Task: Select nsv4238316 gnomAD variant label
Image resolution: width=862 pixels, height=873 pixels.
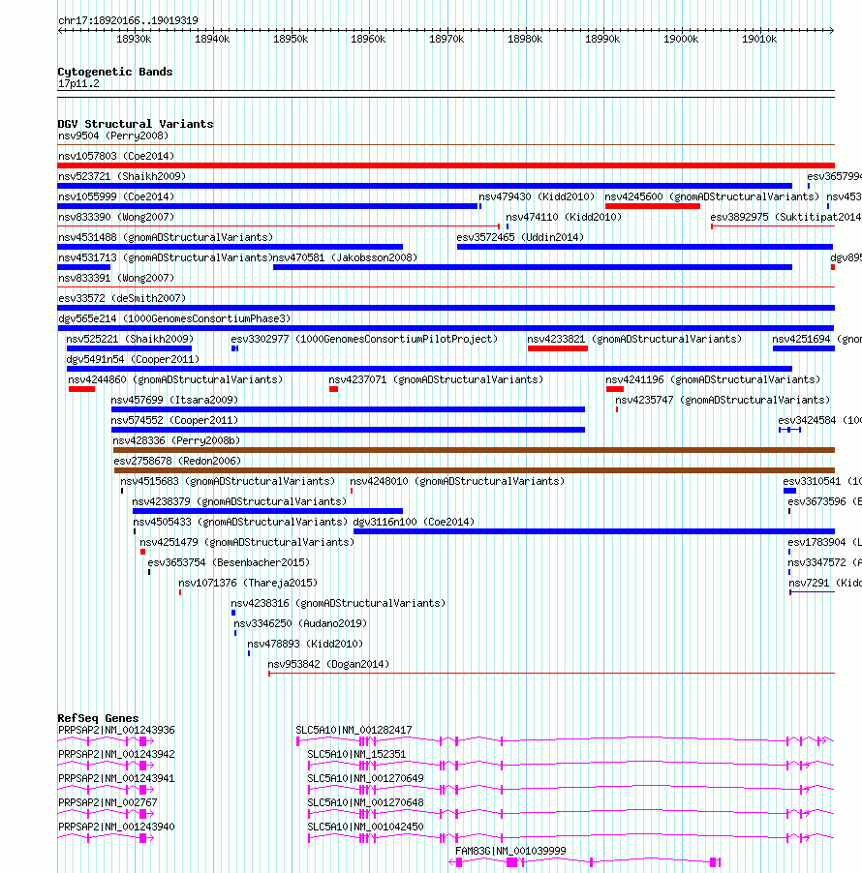Action: 338,604
